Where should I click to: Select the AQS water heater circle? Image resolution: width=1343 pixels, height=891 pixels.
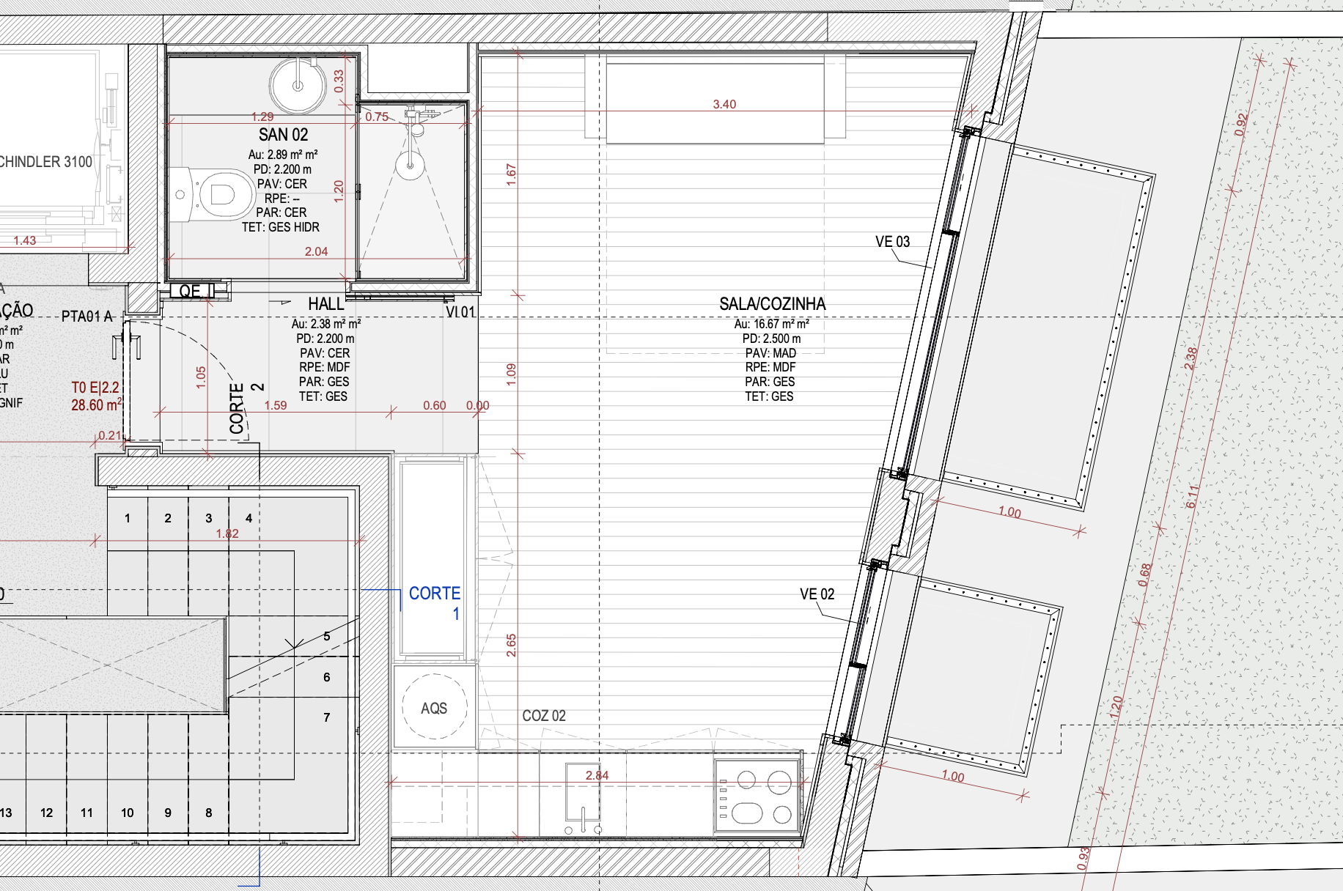[434, 708]
